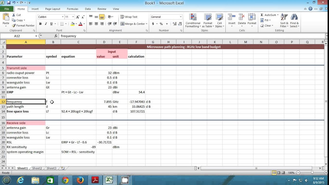329x185 pixels.
Task: Open Google Chrome from the taskbar
Action: (66, 180)
